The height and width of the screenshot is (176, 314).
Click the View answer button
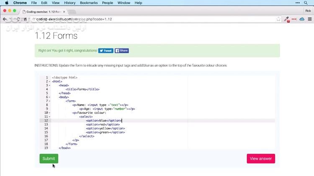tap(260, 158)
